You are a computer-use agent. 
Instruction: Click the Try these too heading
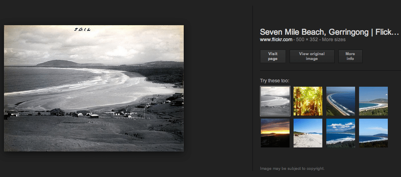[275, 81]
